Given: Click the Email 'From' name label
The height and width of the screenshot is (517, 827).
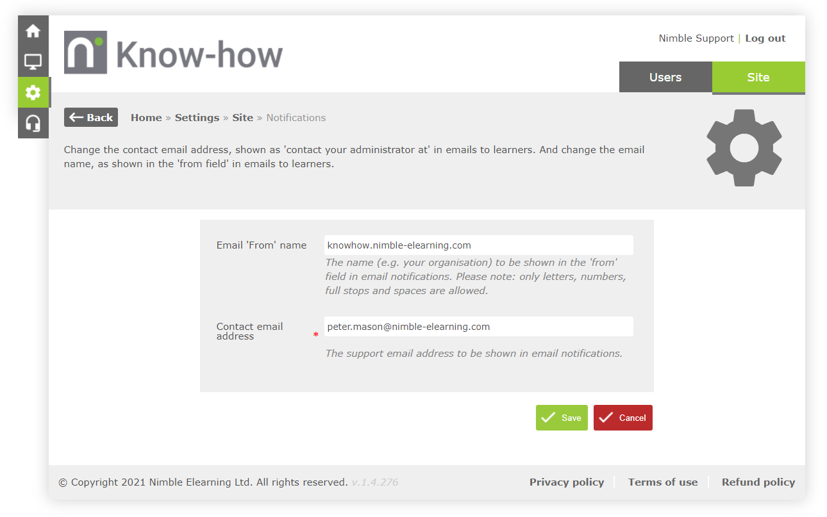Looking at the screenshot, I should (262, 245).
